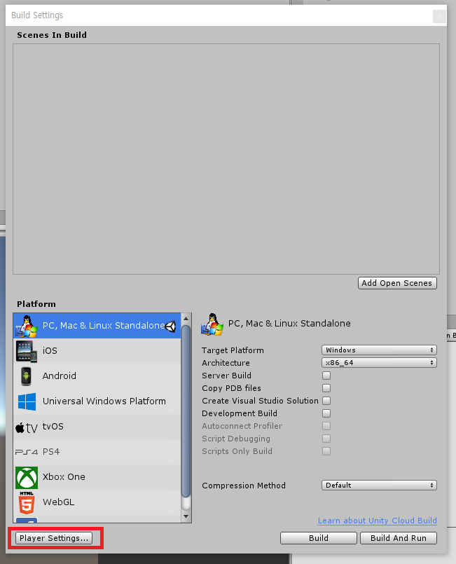Viewport: 456px width, 564px height.
Task: Open the Compression Method dropdown
Action: point(379,486)
